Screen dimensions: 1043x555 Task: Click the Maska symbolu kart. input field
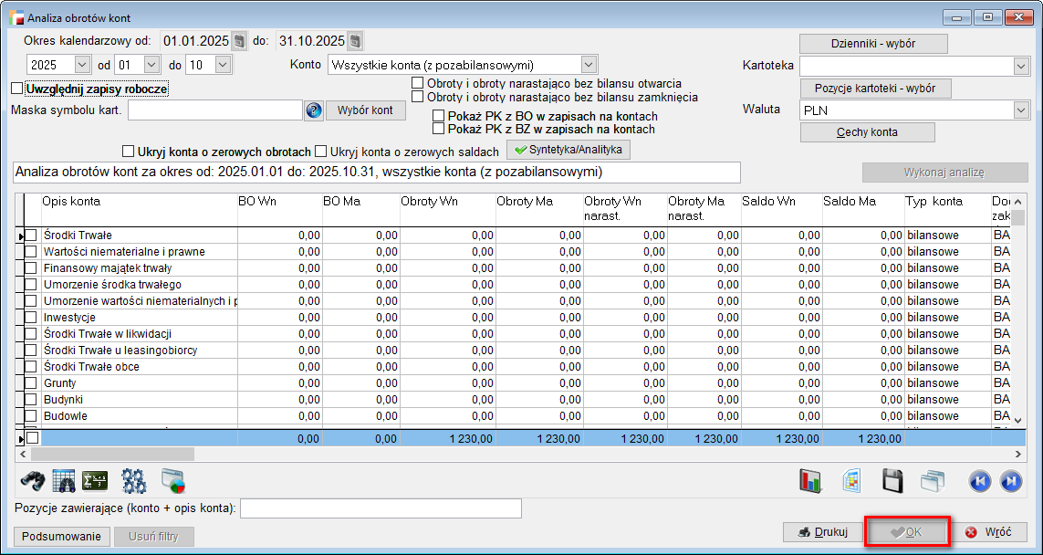(x=215, y=110)
